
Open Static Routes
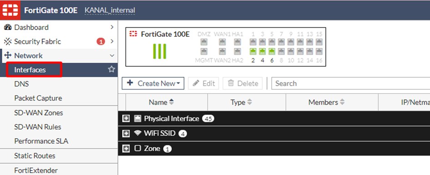click(x=35, y=155)
